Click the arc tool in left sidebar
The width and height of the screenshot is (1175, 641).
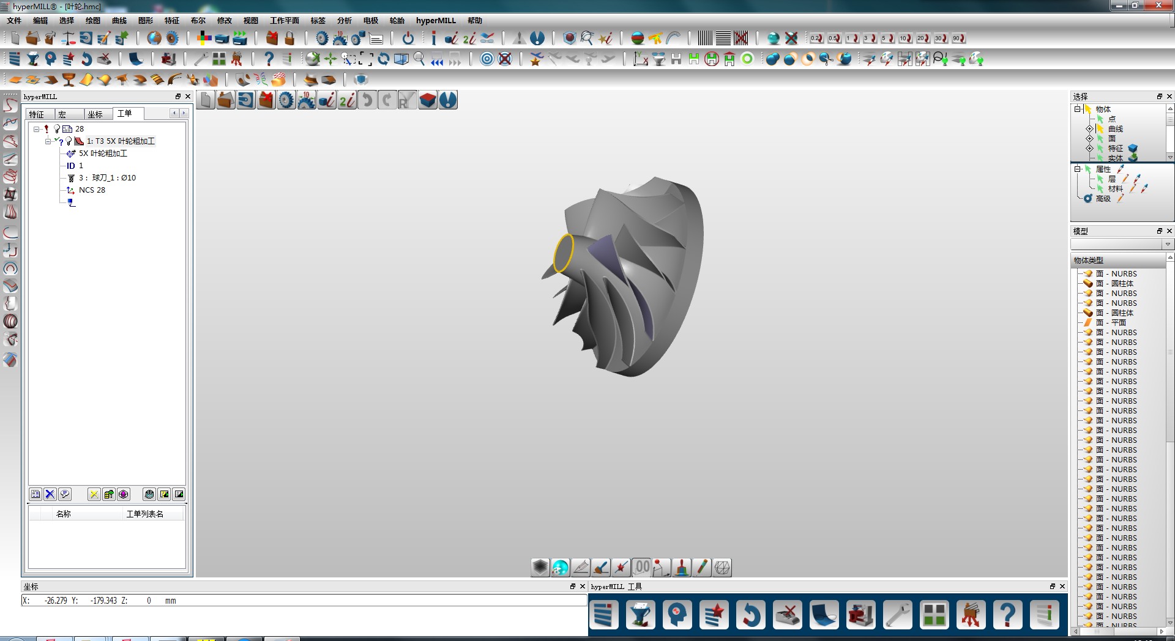(10, 232)
